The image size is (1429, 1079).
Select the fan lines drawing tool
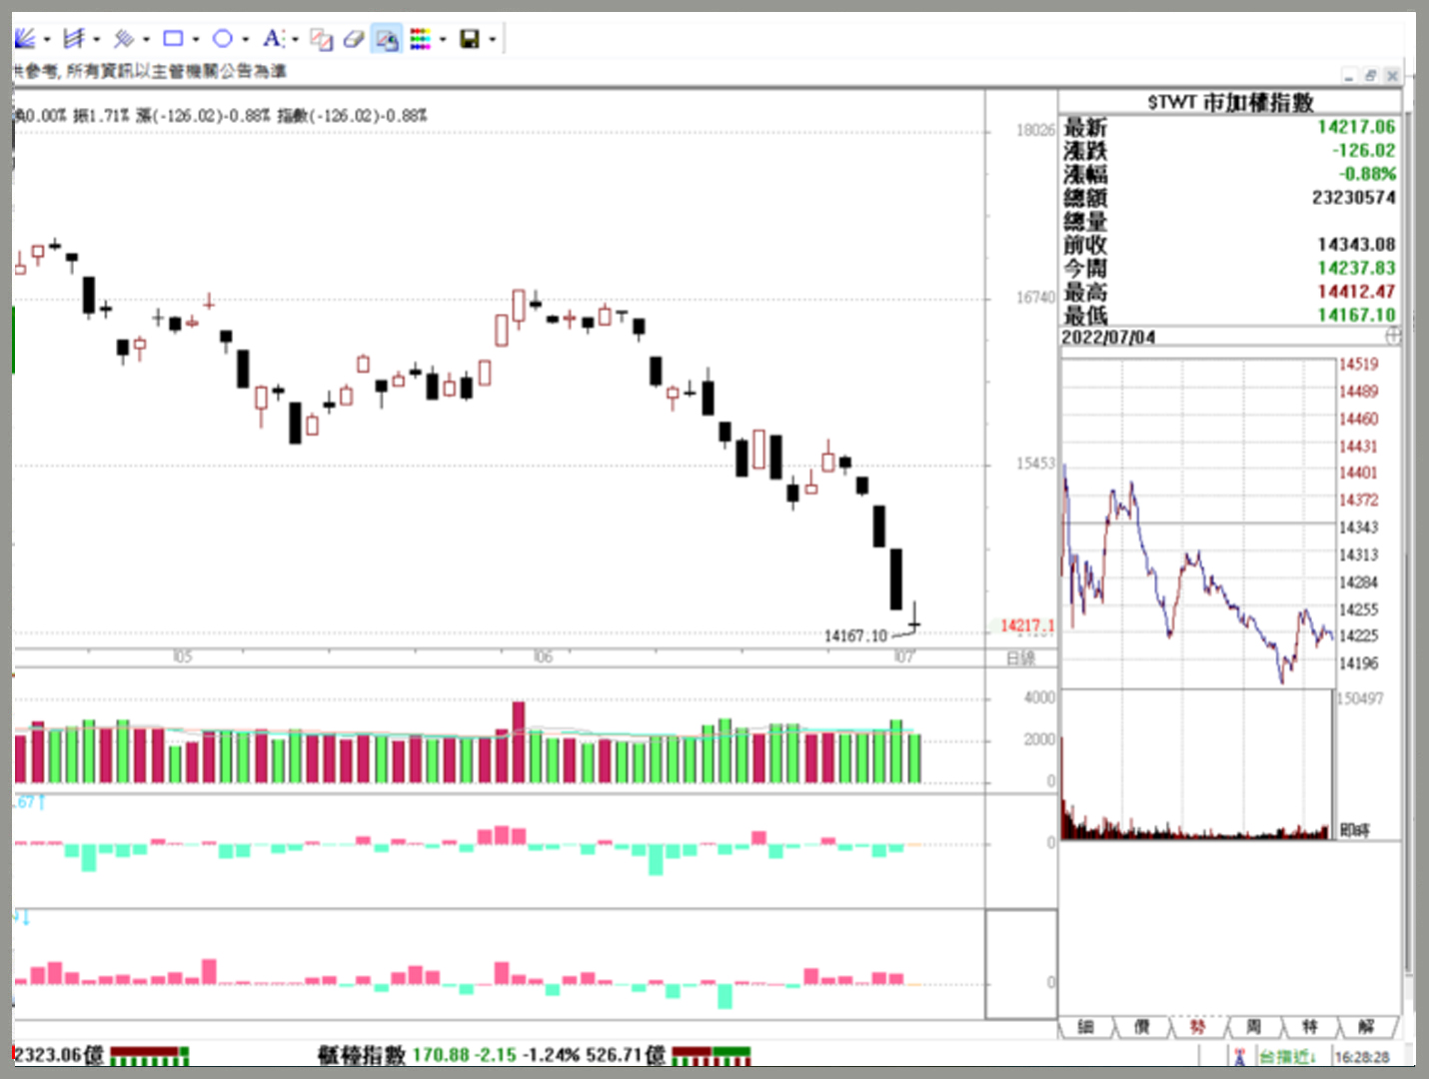(25, 39)
